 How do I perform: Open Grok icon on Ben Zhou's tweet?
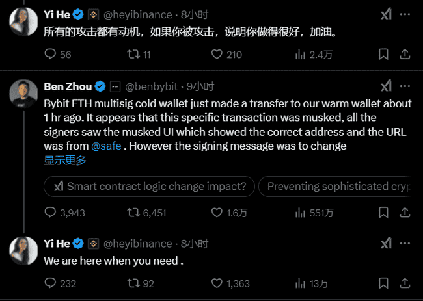click(386, 86)
